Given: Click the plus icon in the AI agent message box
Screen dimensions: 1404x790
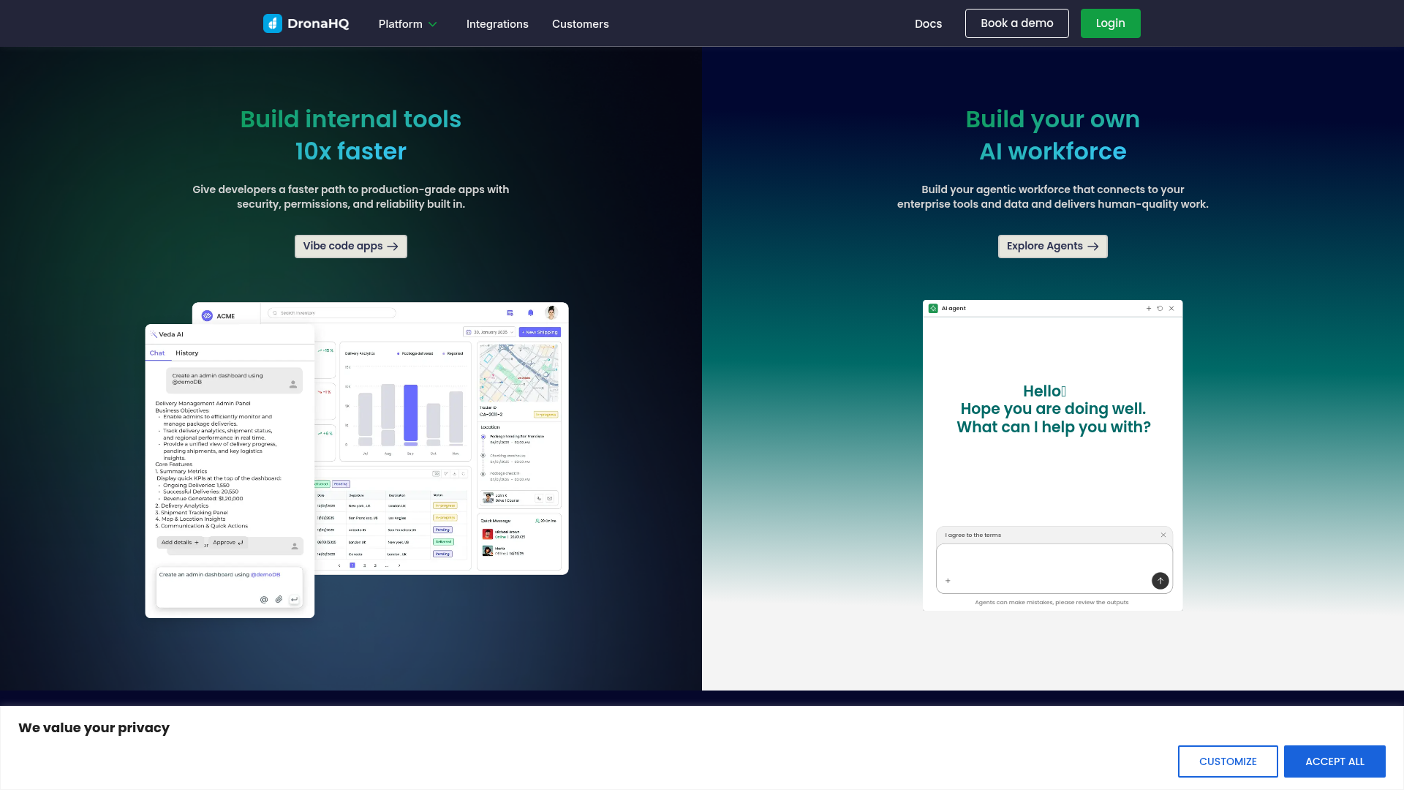Looking at the screenshot, I should pyautogui.click(x=948, y=580).
